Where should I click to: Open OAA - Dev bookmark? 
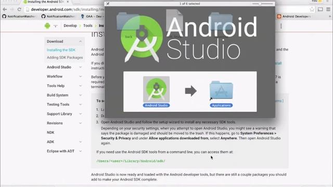(92, 16)
